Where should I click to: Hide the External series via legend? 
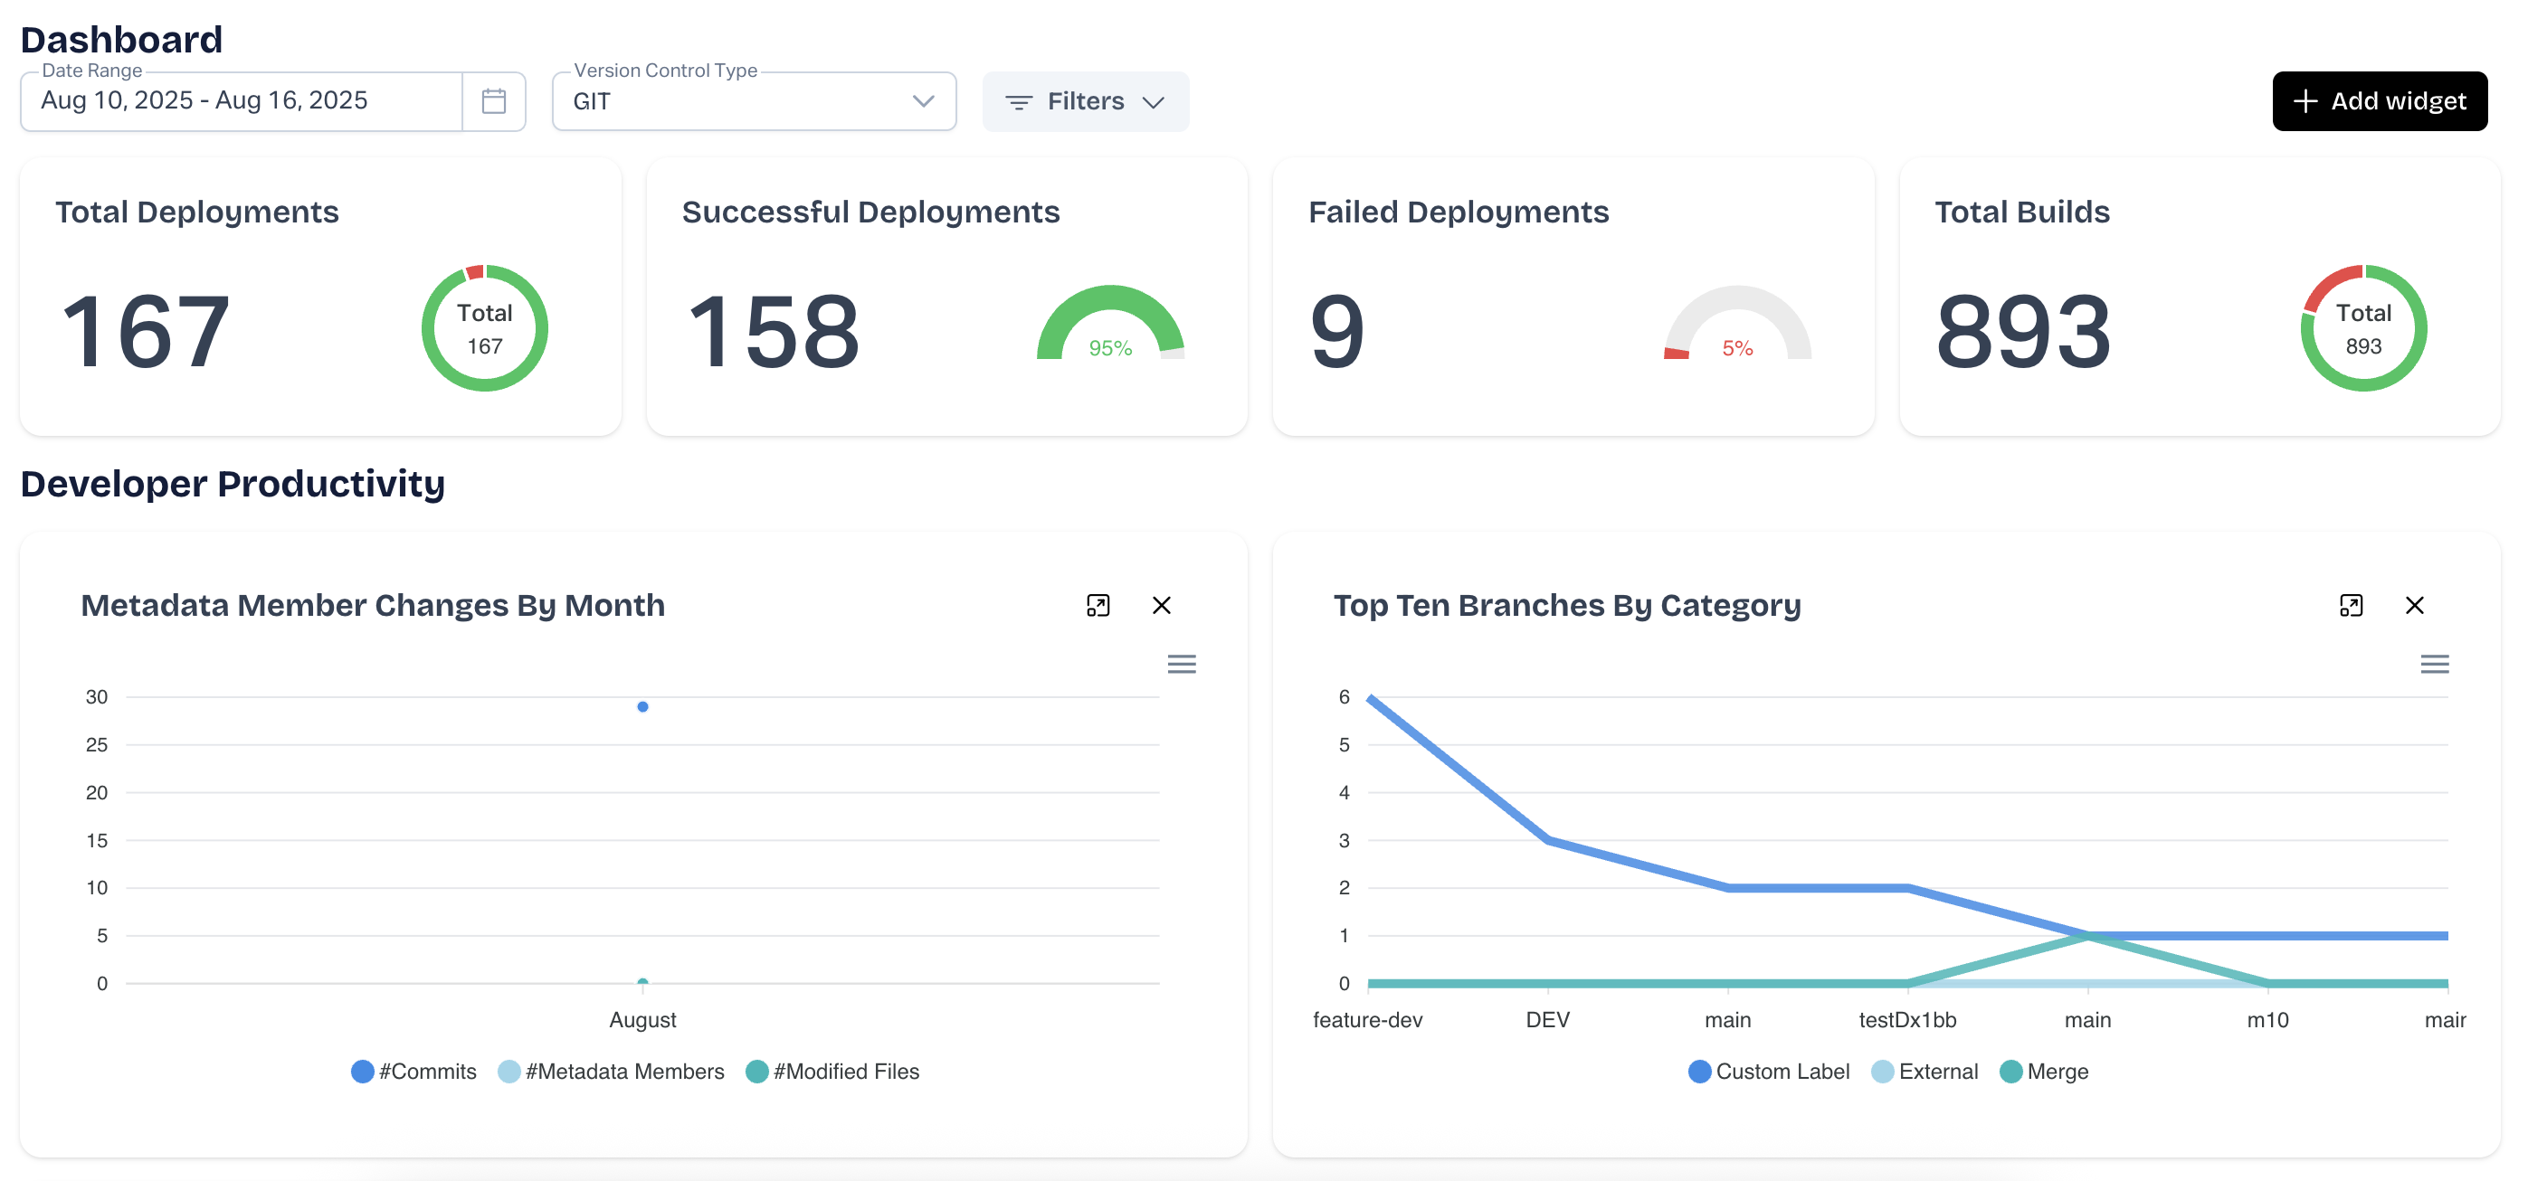pos(1925,1072)
